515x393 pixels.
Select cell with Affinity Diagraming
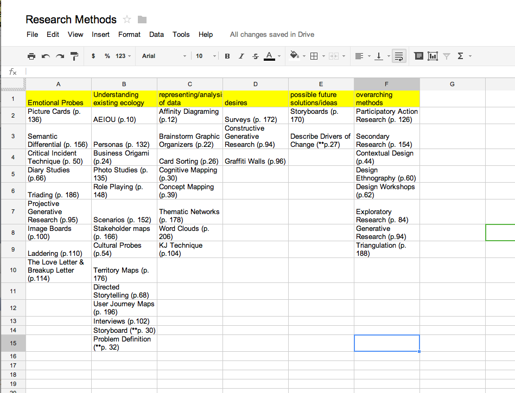pyautogui.click(x=189, y=115)
